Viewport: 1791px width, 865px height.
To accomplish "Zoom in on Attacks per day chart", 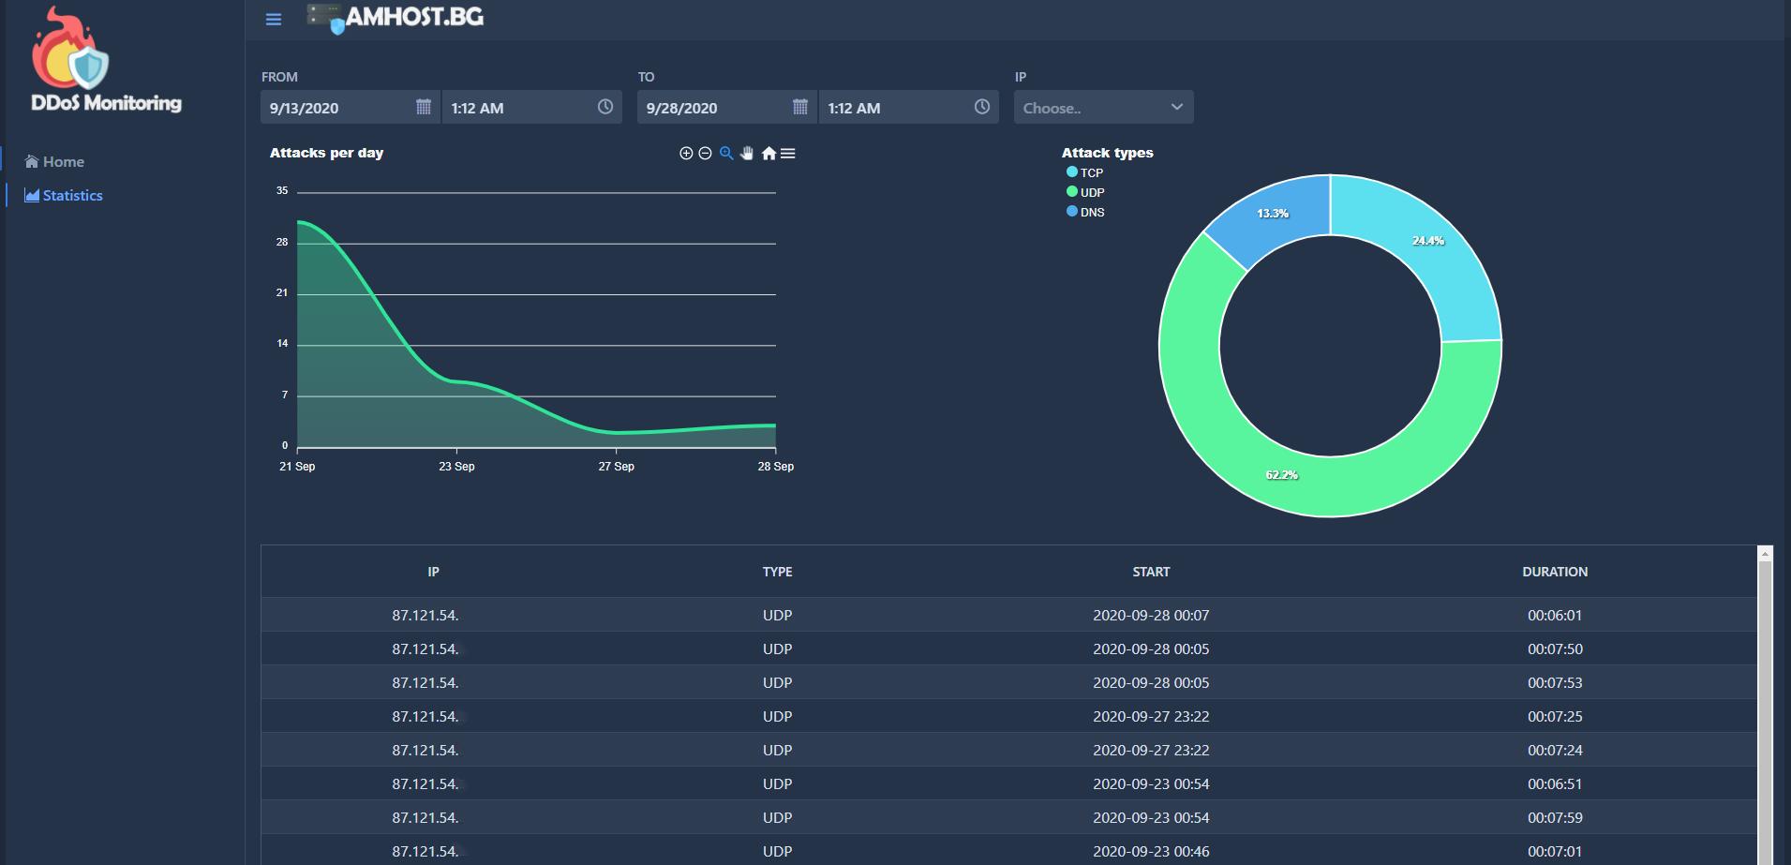I will coord(686,154).
